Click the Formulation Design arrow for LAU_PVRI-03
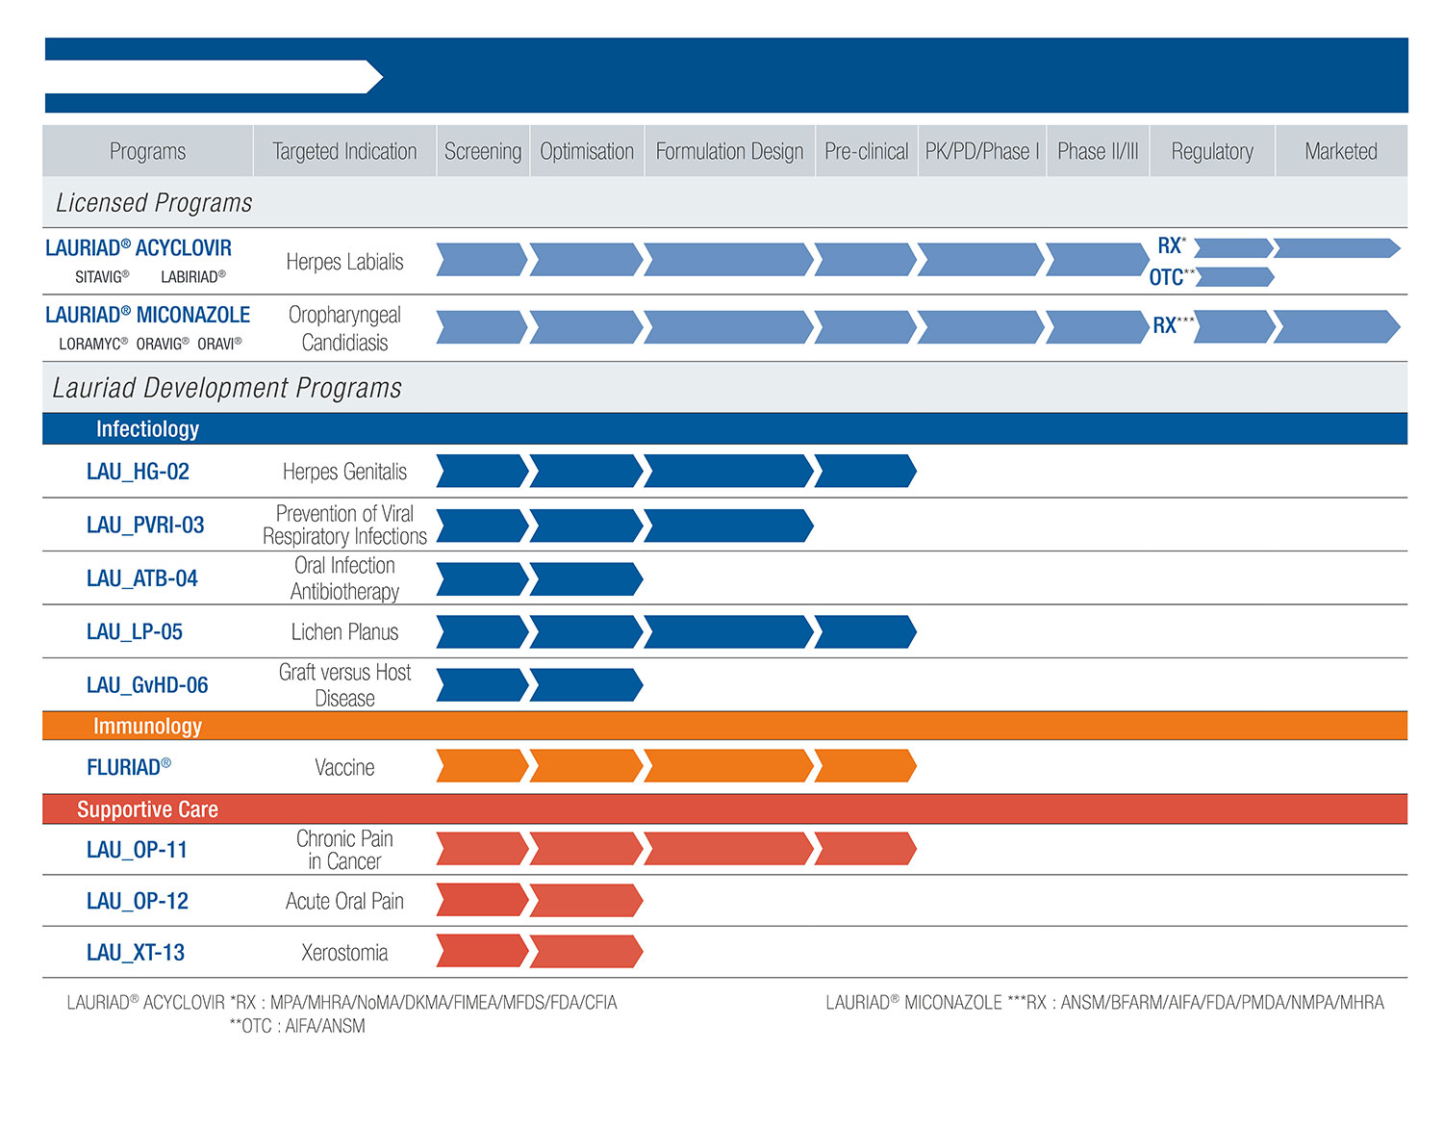Viewport: 1443px width, 1128px height. [729, 526]
